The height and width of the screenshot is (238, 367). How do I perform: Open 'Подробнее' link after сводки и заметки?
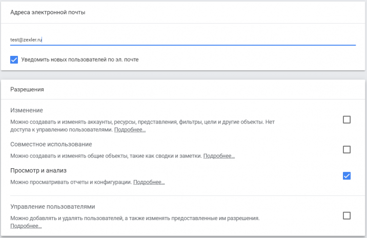(x=219, y=156)
